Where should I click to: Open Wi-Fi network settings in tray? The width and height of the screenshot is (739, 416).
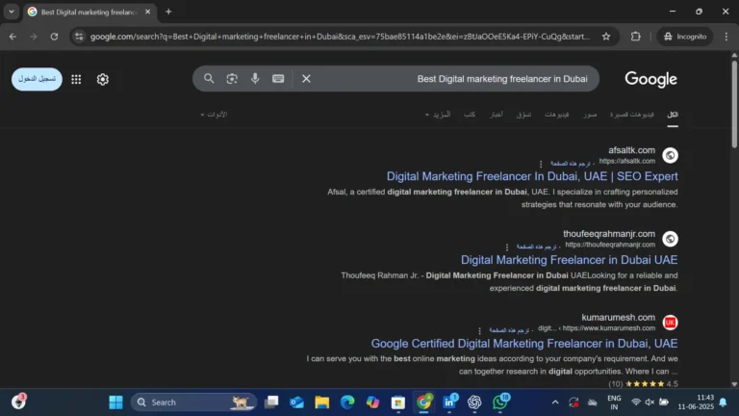(636, 403)
